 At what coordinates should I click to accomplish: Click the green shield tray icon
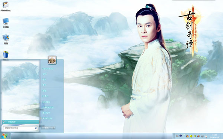(195, 136)
